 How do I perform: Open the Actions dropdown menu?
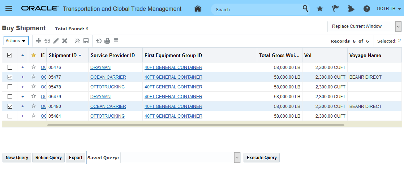click(16, 41)
